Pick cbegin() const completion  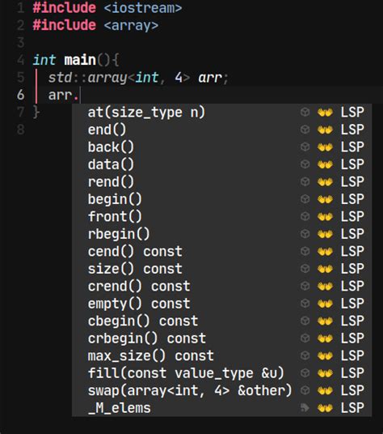(x=221, y=321)
